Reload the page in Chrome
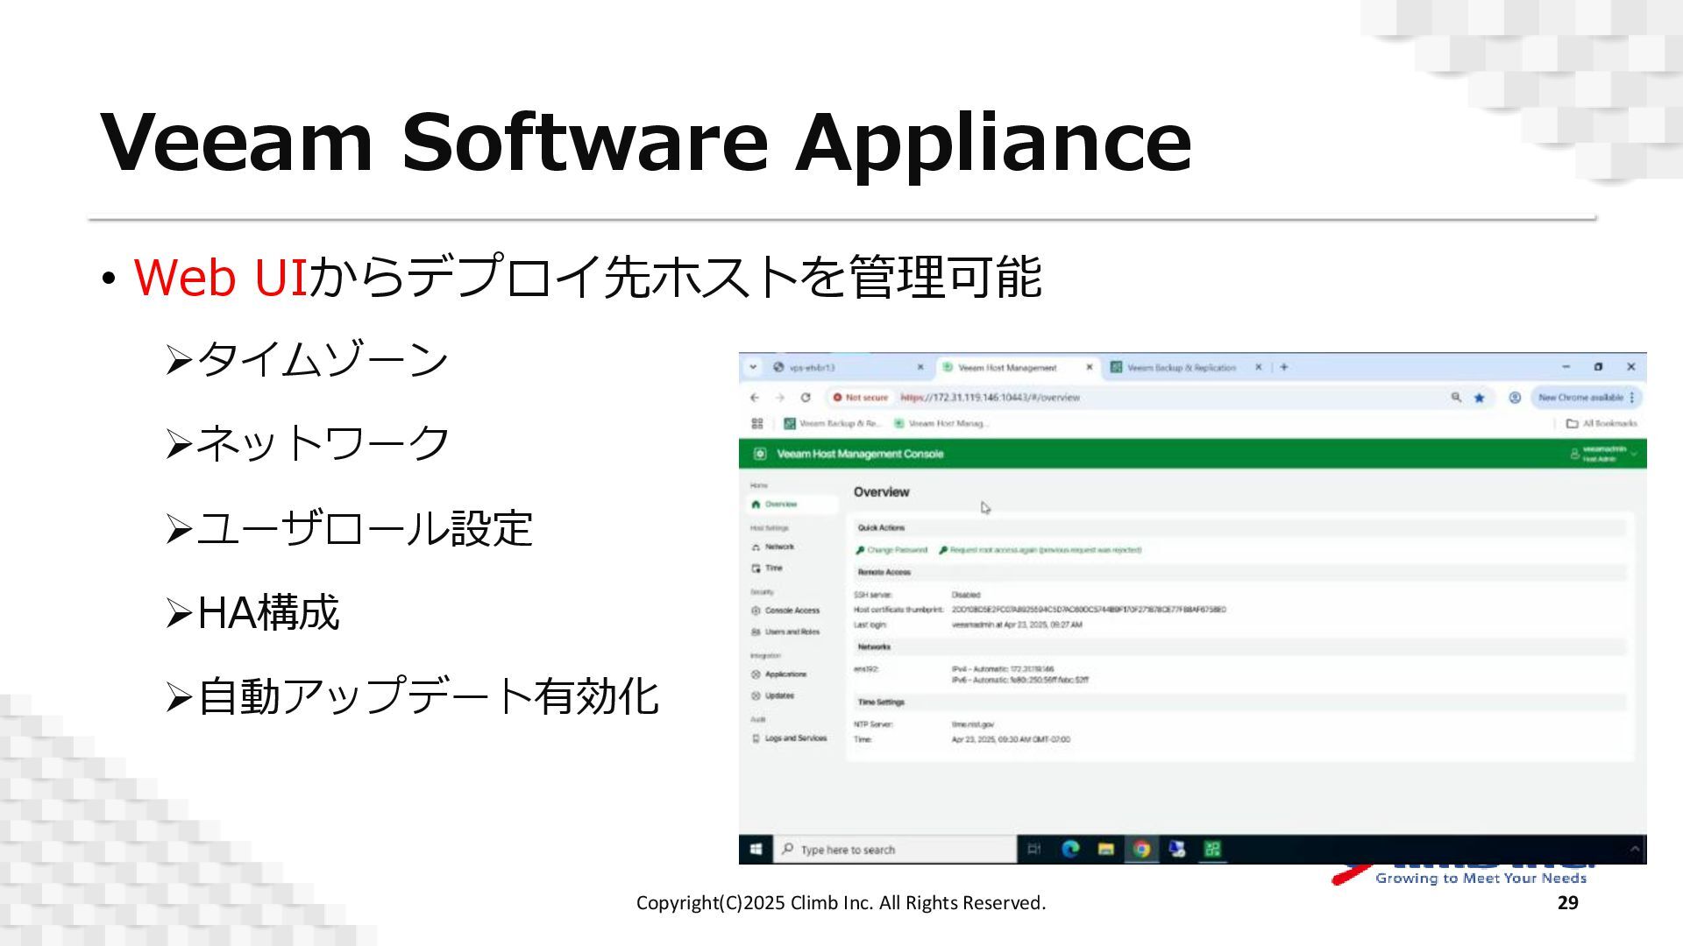 pos(806,398)
